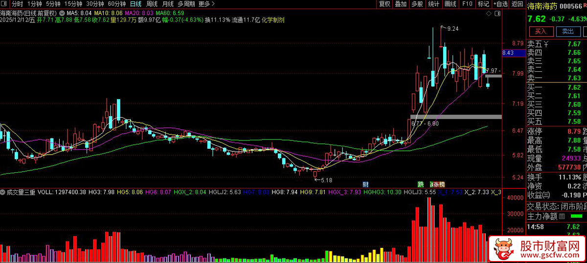Image resolution: width=587 pixels, height=263 pixels.
Task: Click the 化学制剂 industry link
Action: [x=273, y=20]
